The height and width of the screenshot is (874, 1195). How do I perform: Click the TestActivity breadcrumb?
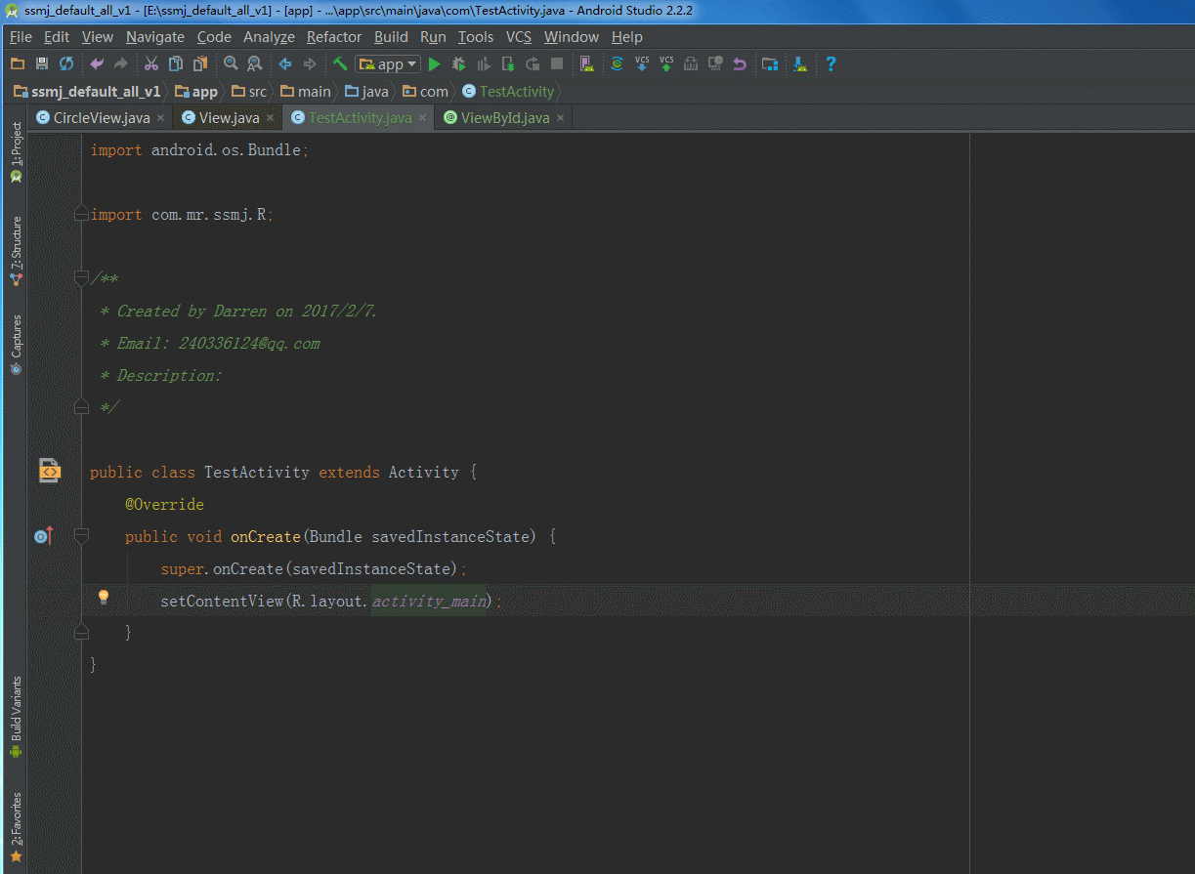point(508,91)
